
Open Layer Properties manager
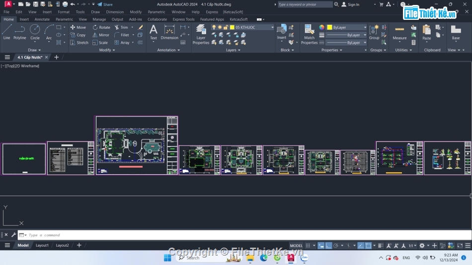click(201, 35)
